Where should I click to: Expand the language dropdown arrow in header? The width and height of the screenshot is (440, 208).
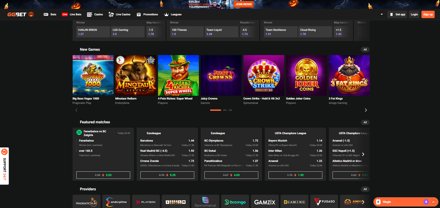[382, 14]
